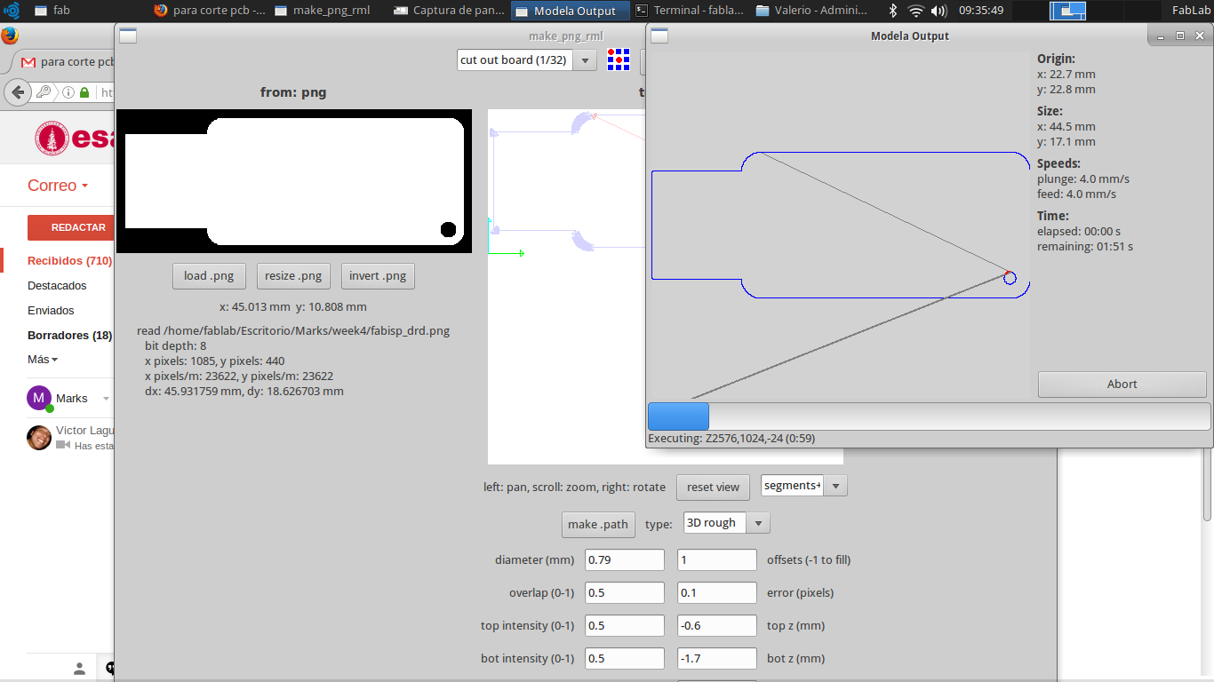Click the diameter (mm) field showing 0.79

point(625,560)
